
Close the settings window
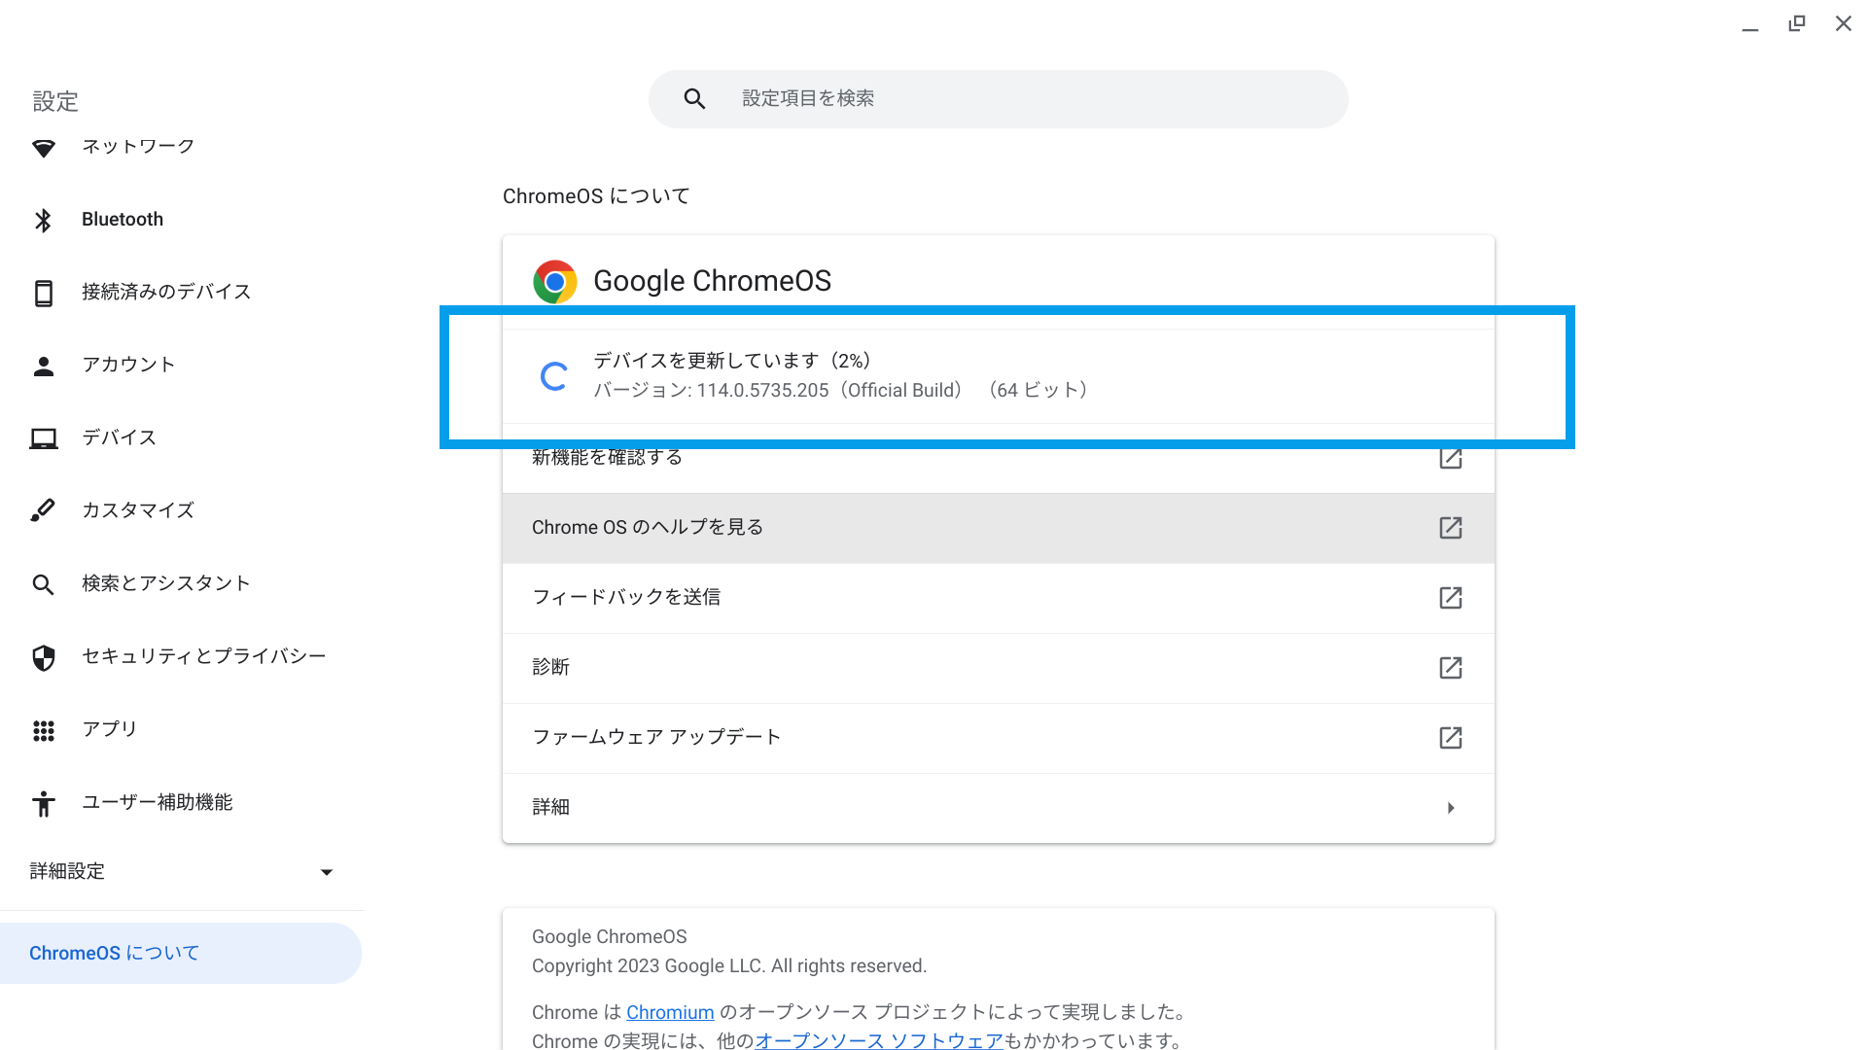(1844, 23)
